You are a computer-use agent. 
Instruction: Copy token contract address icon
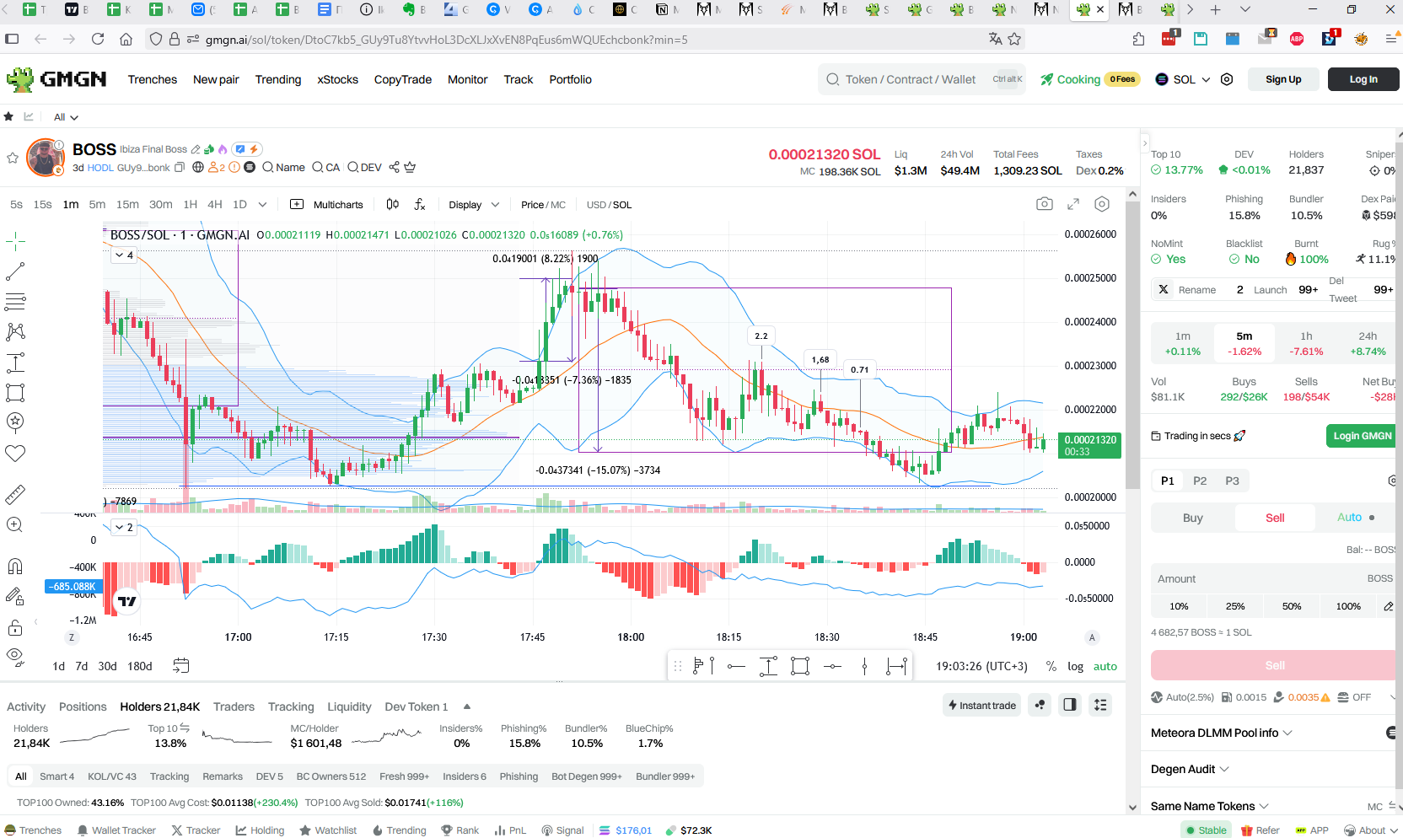coord(180,167)
